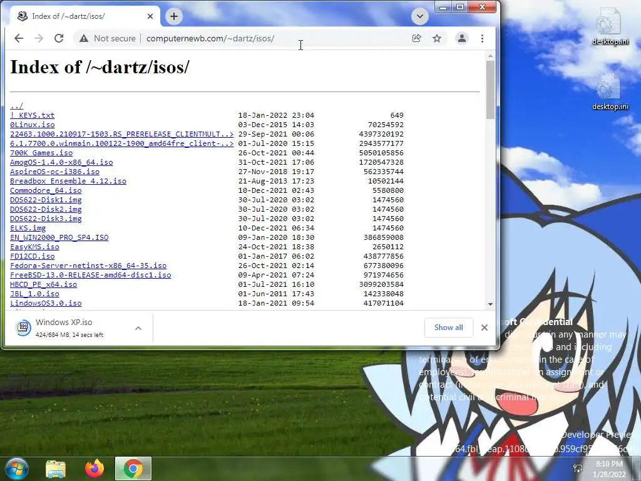Download AspireOS-pc-i386.iso

pos(55,172)
